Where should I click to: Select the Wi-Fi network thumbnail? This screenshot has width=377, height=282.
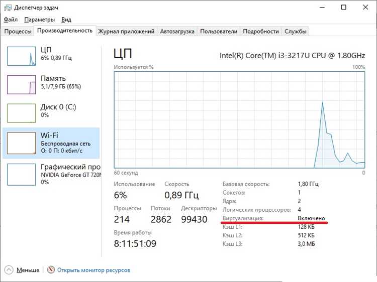pyautogui.click(x=22, y=143)
